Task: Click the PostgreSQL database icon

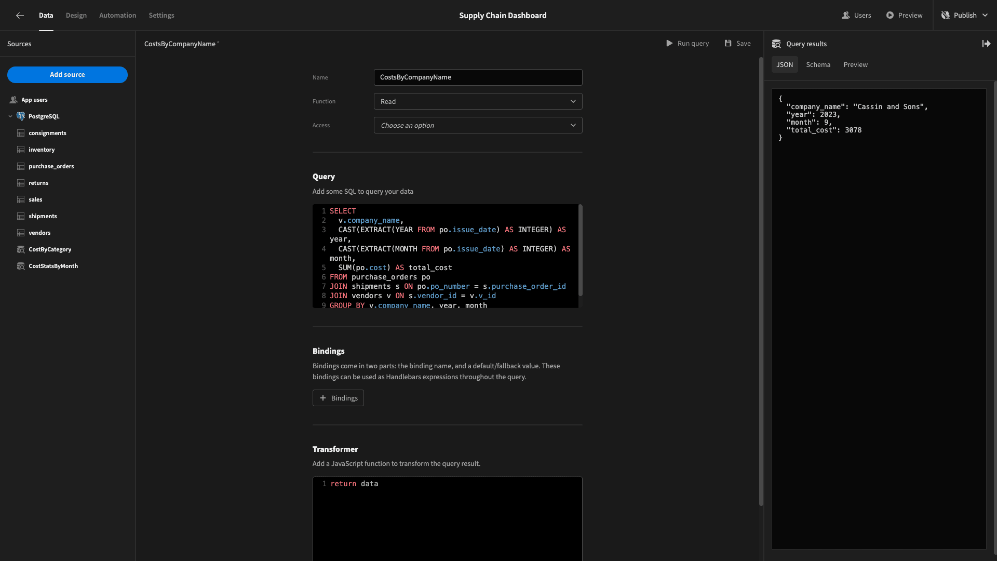Action: 21,116
